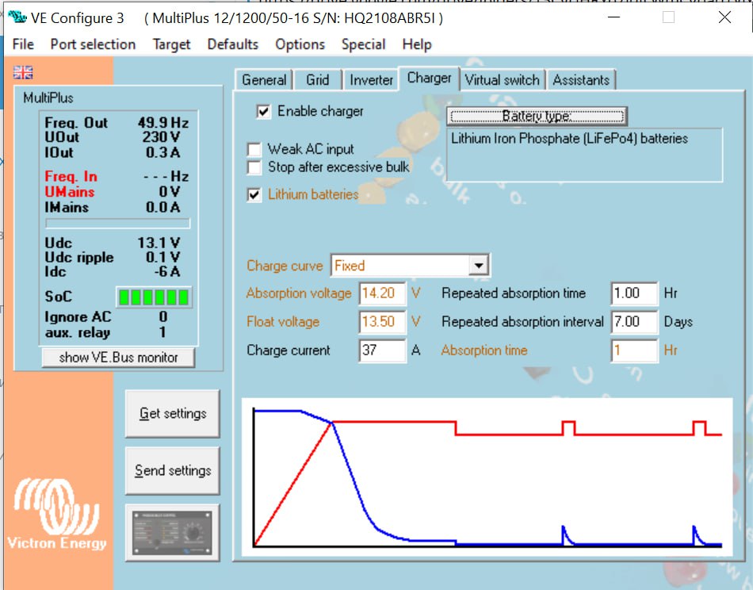Click the MultiPlus panel heading
Screen dimensions: 753x590
[x=48, y=98]
